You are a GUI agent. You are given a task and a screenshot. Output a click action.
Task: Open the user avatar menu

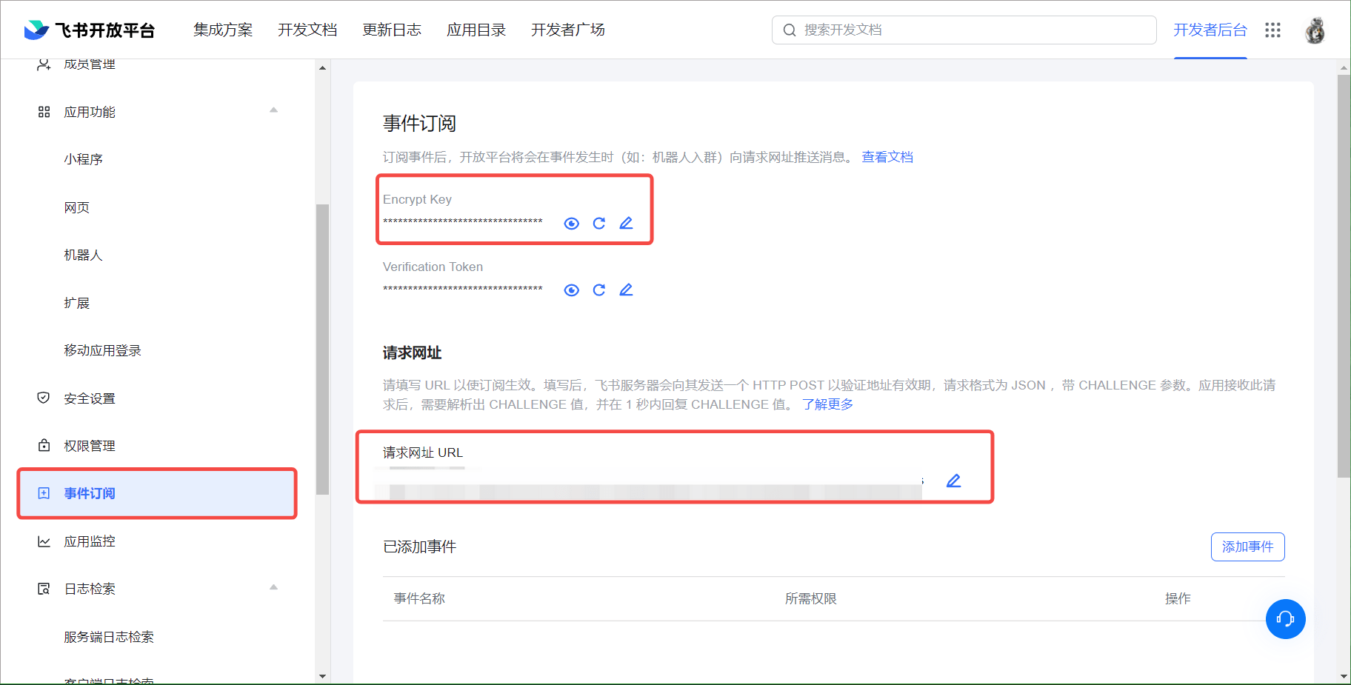[x=1315, y=30]
